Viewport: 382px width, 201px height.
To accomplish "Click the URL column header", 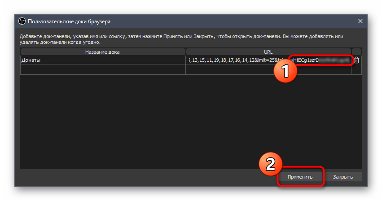I will [268, 52].
